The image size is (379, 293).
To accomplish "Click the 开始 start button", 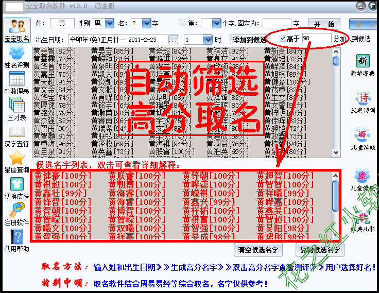I will pos(324,24).
